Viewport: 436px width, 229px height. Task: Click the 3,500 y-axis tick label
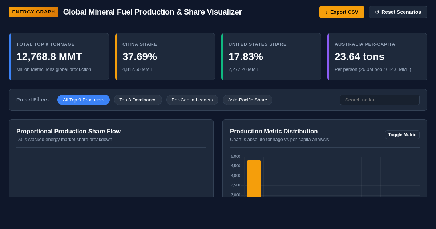point(235,185)
